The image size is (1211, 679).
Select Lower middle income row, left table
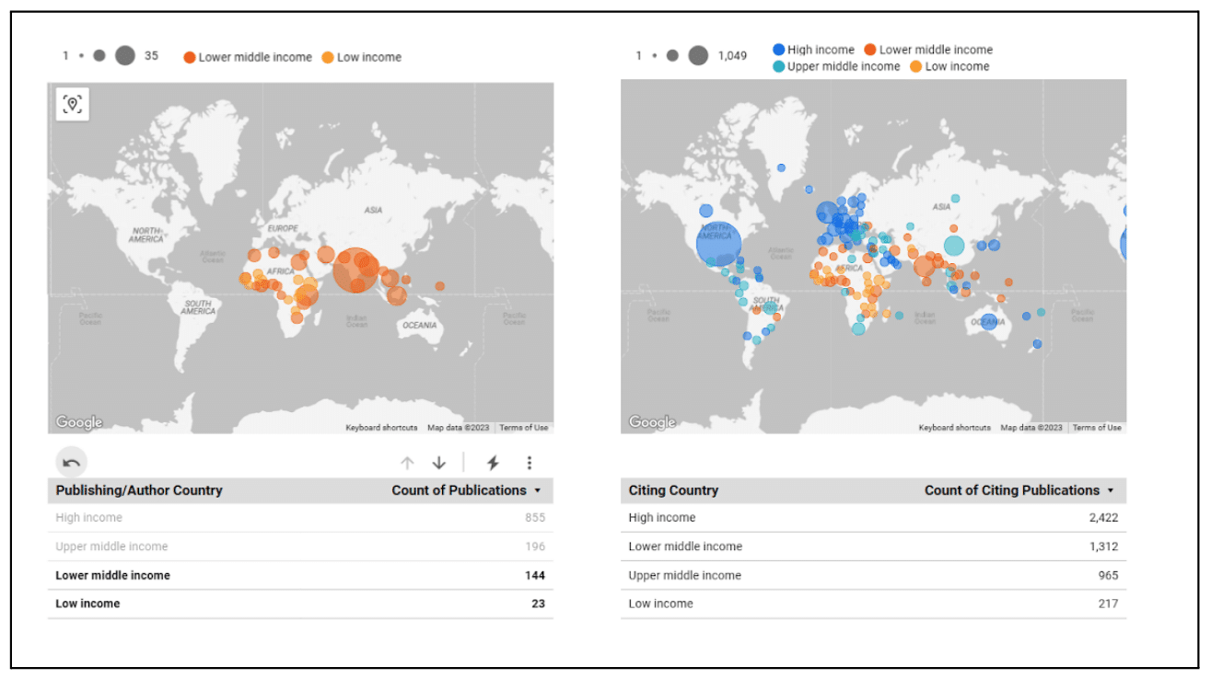click(113, 575)
